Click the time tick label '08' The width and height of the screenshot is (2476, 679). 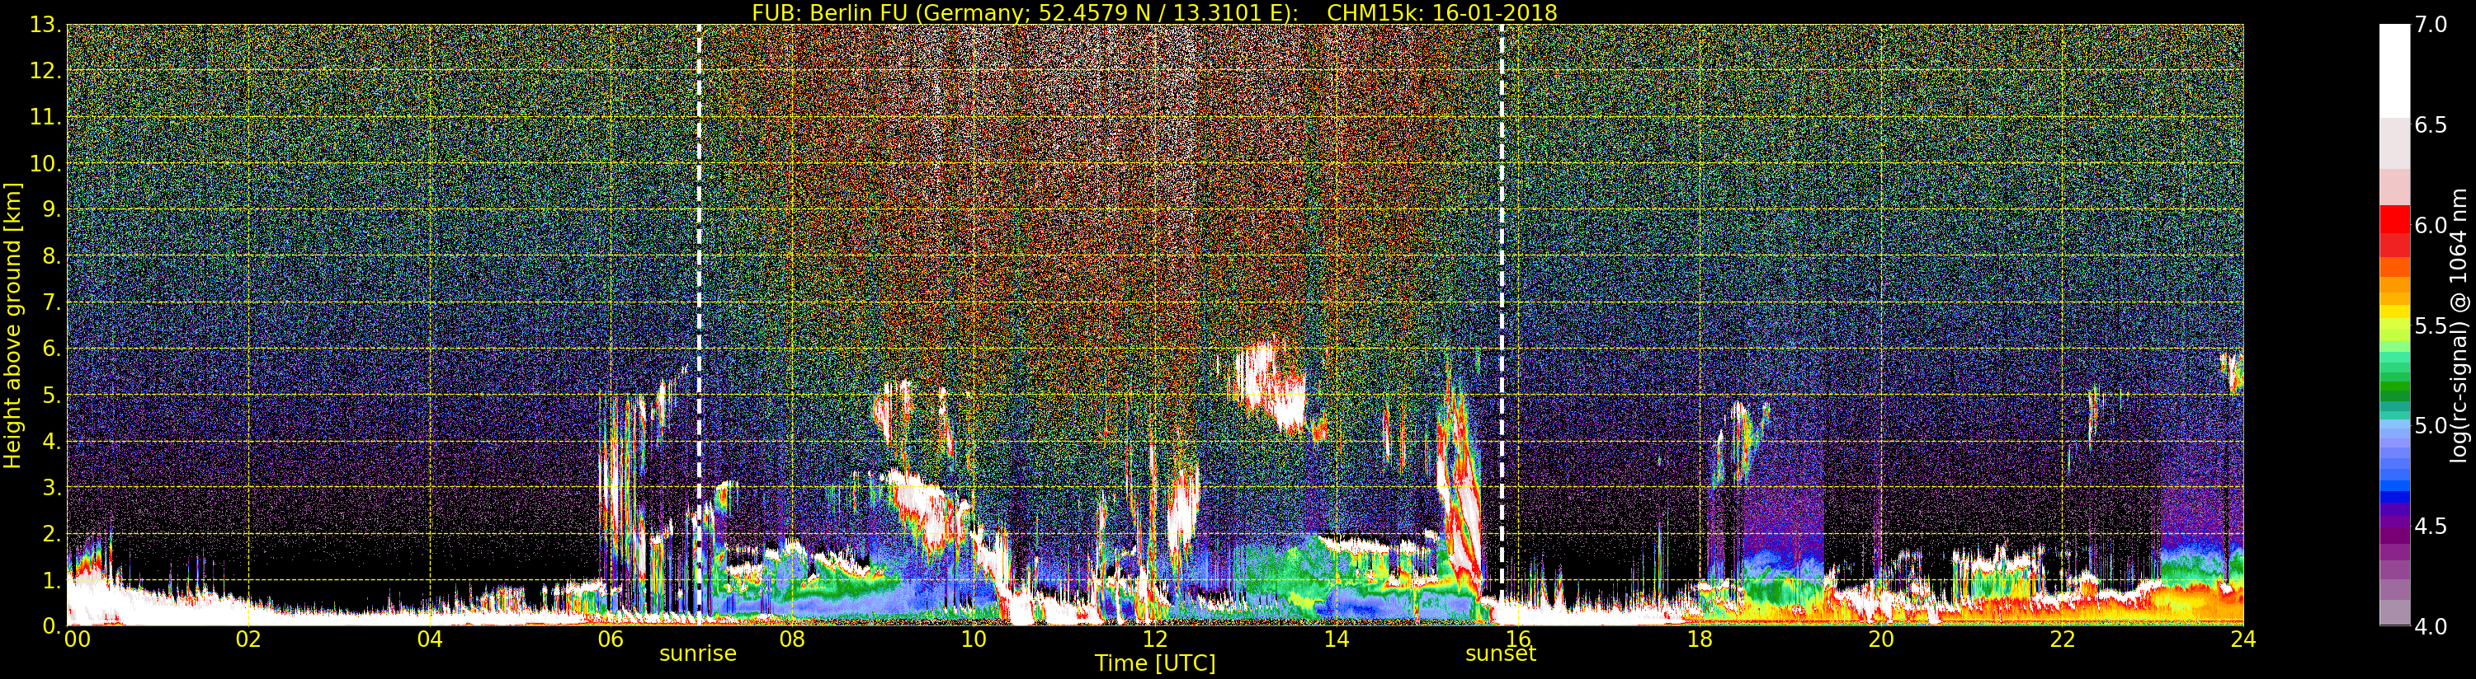(x=792, y=639)
